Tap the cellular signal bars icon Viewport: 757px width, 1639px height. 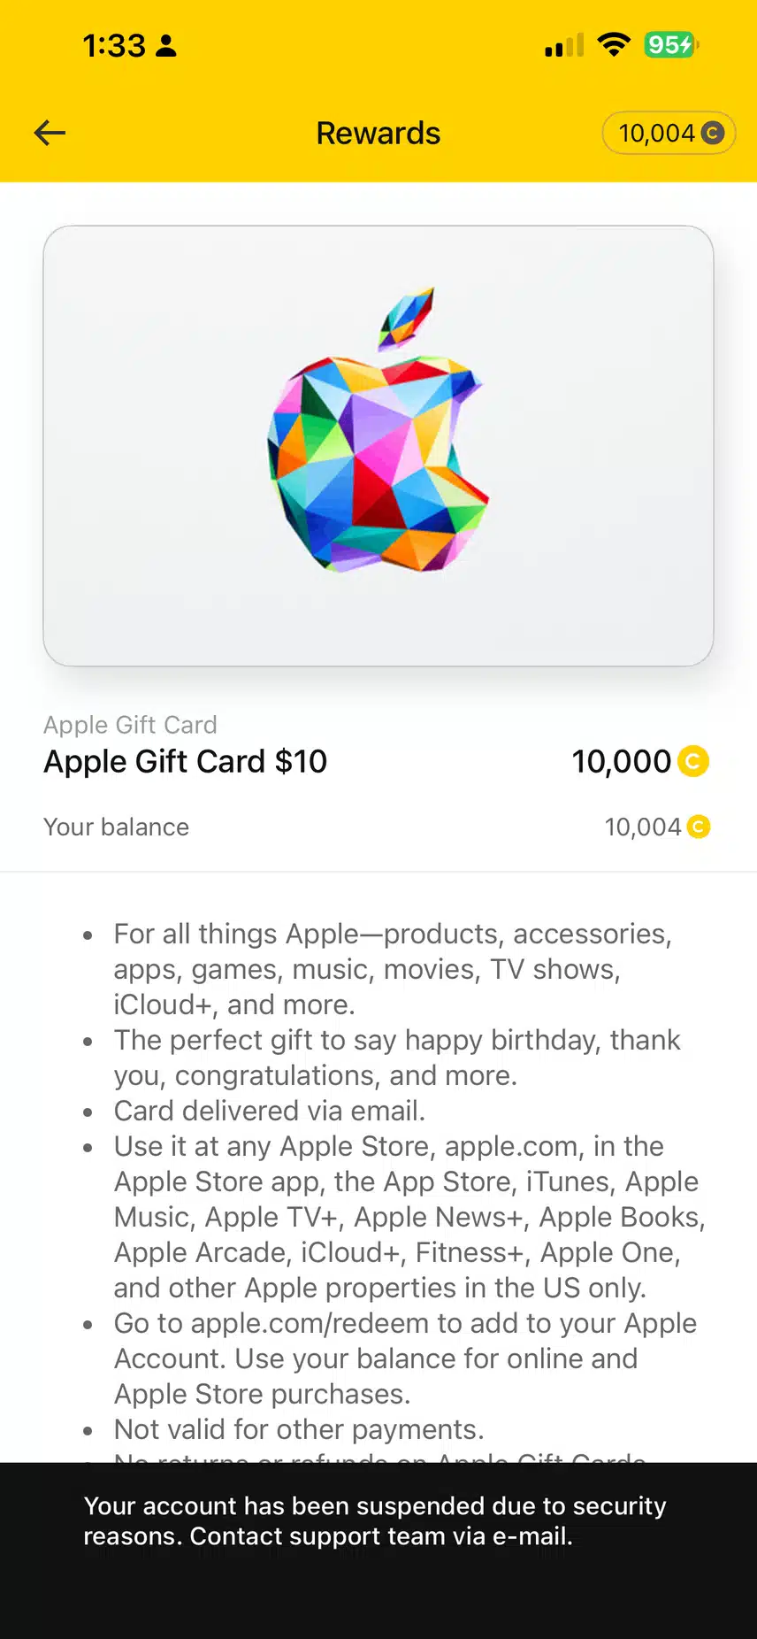(564, 45)
